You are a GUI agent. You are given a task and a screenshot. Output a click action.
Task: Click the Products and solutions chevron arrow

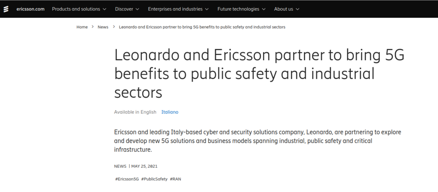coord(104,9)
